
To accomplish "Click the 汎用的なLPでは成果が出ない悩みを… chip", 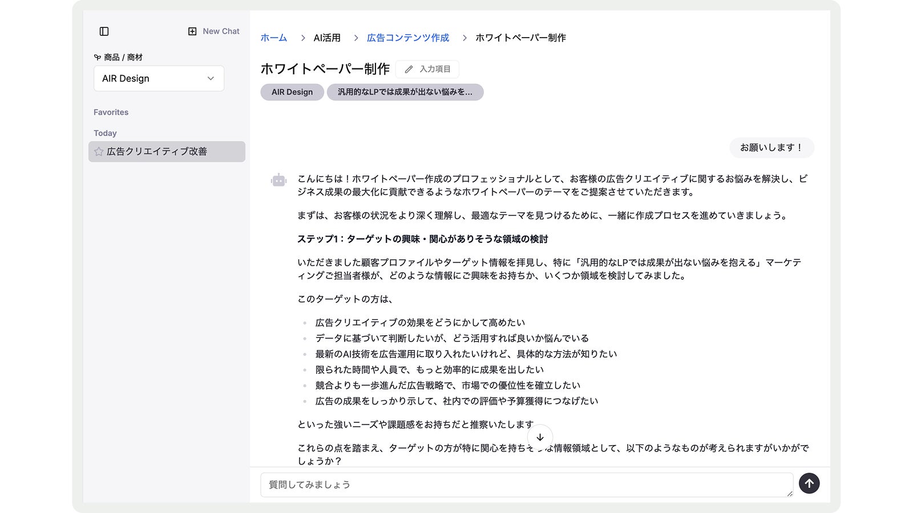I will coord(405,92).
